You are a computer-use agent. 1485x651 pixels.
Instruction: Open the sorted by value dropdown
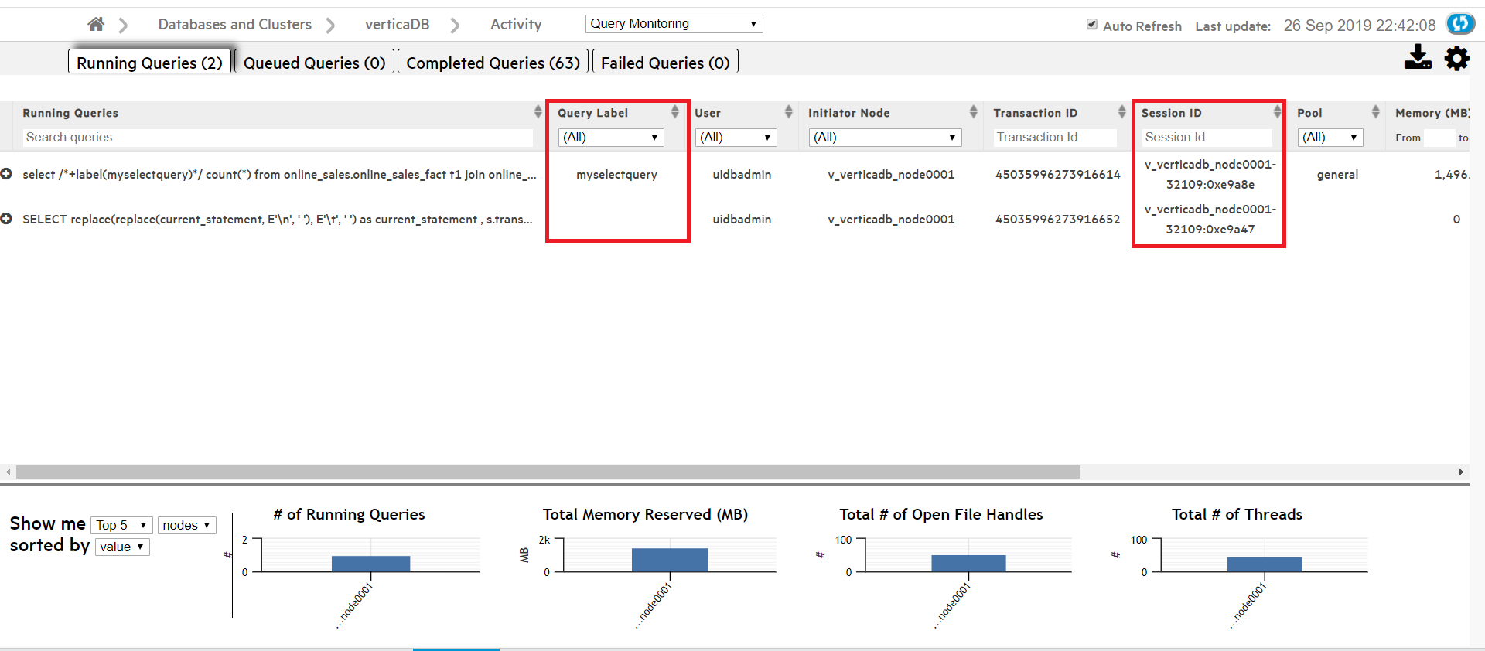pos(122,547)
